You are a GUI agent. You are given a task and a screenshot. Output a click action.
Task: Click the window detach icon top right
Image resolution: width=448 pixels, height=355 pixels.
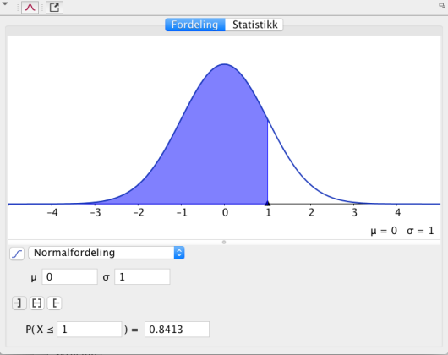(442, 5)
